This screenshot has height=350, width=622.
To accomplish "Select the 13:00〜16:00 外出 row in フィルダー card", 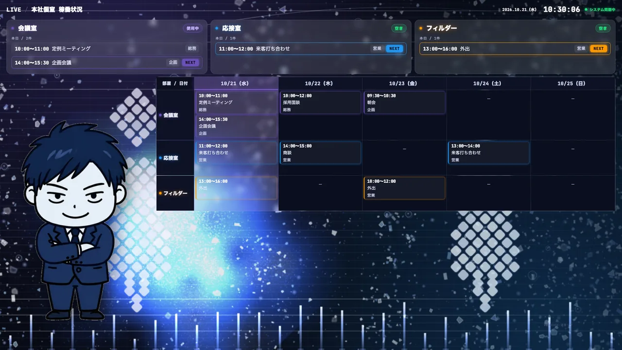I will click(515, 49).
